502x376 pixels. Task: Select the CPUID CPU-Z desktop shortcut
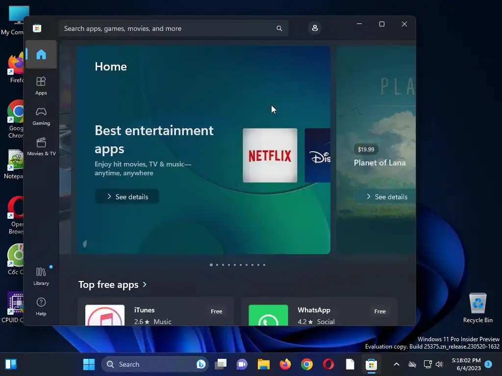(x=12, y=307)
